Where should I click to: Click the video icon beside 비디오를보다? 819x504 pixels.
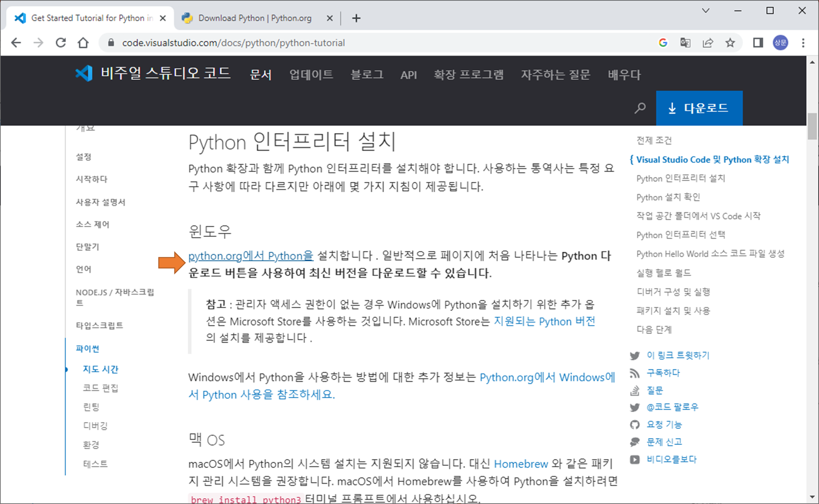(x=635, y=459)
